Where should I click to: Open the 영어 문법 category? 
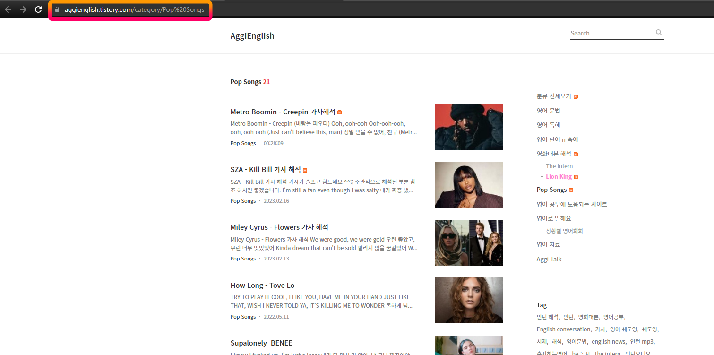(548, 111)
